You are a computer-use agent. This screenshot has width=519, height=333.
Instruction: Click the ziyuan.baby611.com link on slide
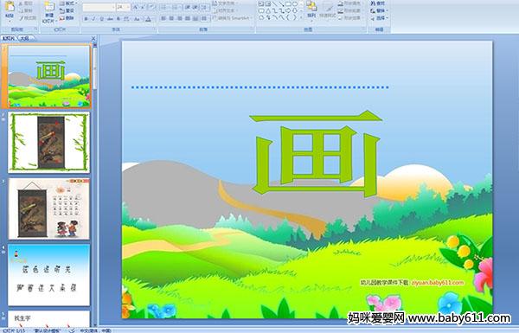coord(437,282)
